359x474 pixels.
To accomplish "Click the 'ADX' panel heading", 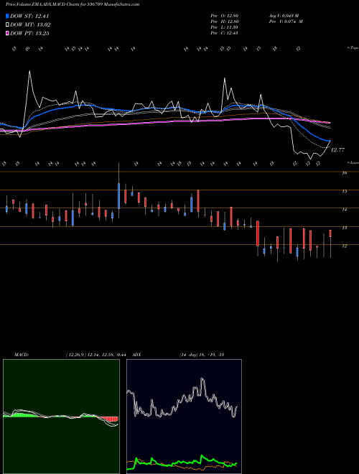I will [136, 355].
